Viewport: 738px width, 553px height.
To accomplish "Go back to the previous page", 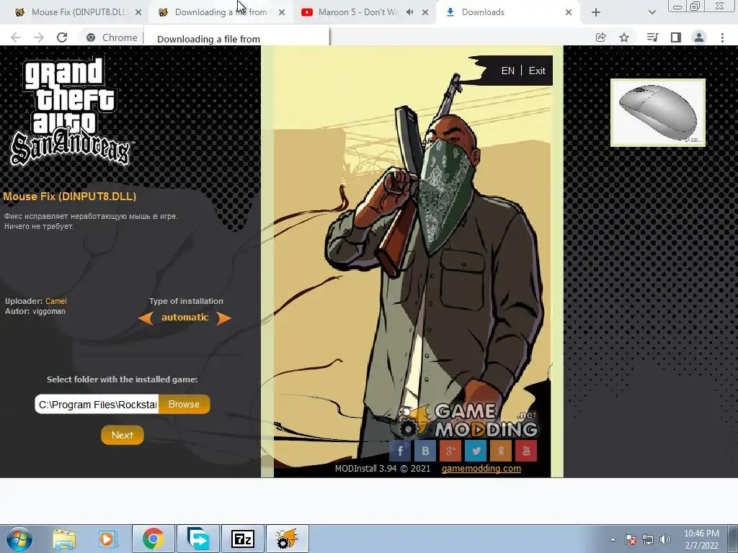I will [16, 37].
